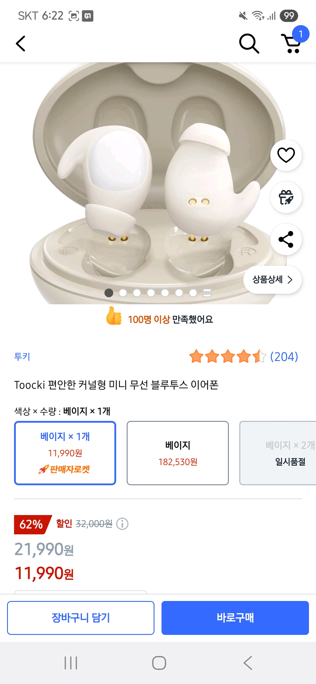Open the image list indicator icon
The height and width of the screenshot is (684, 316).
tap(207, 293)
